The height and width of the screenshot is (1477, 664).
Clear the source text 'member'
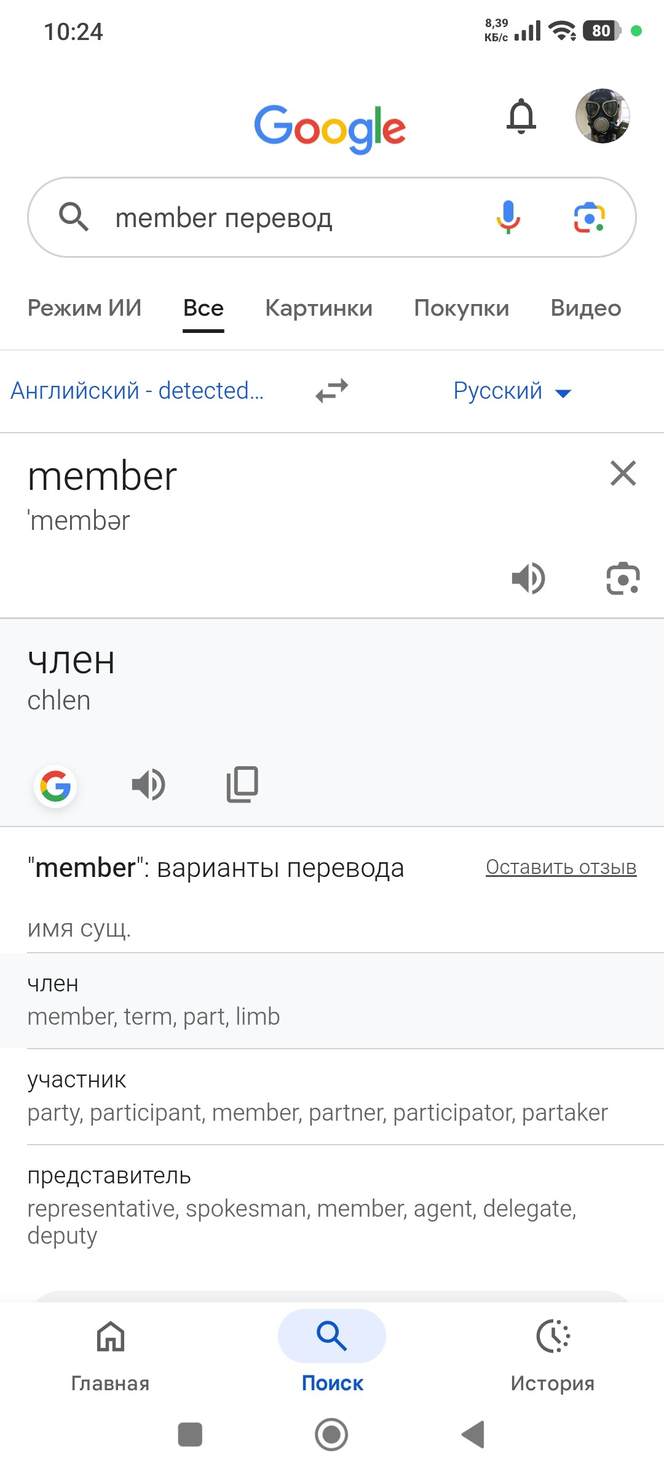pos(623,473)
